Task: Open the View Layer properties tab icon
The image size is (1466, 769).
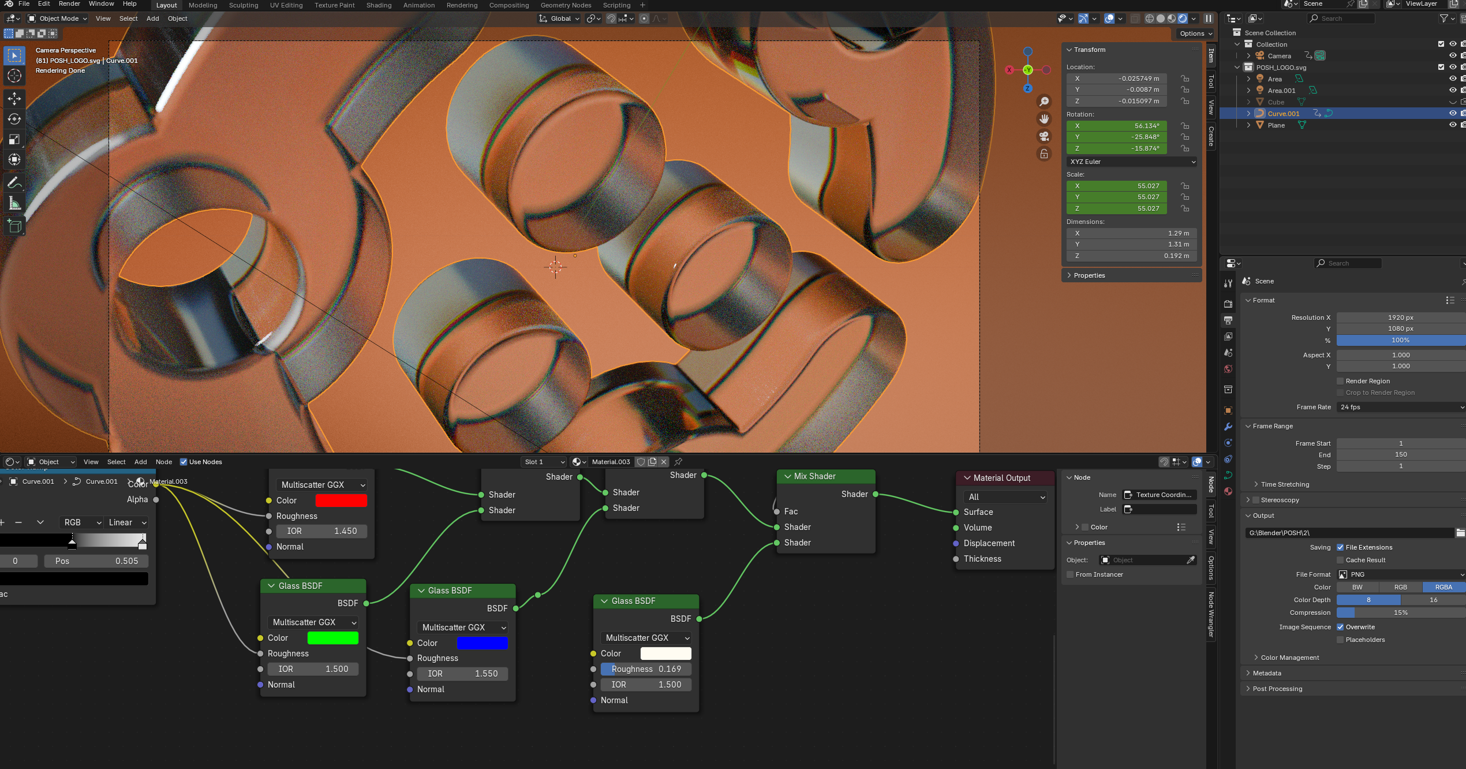Action: click(x=1228, y=336)
